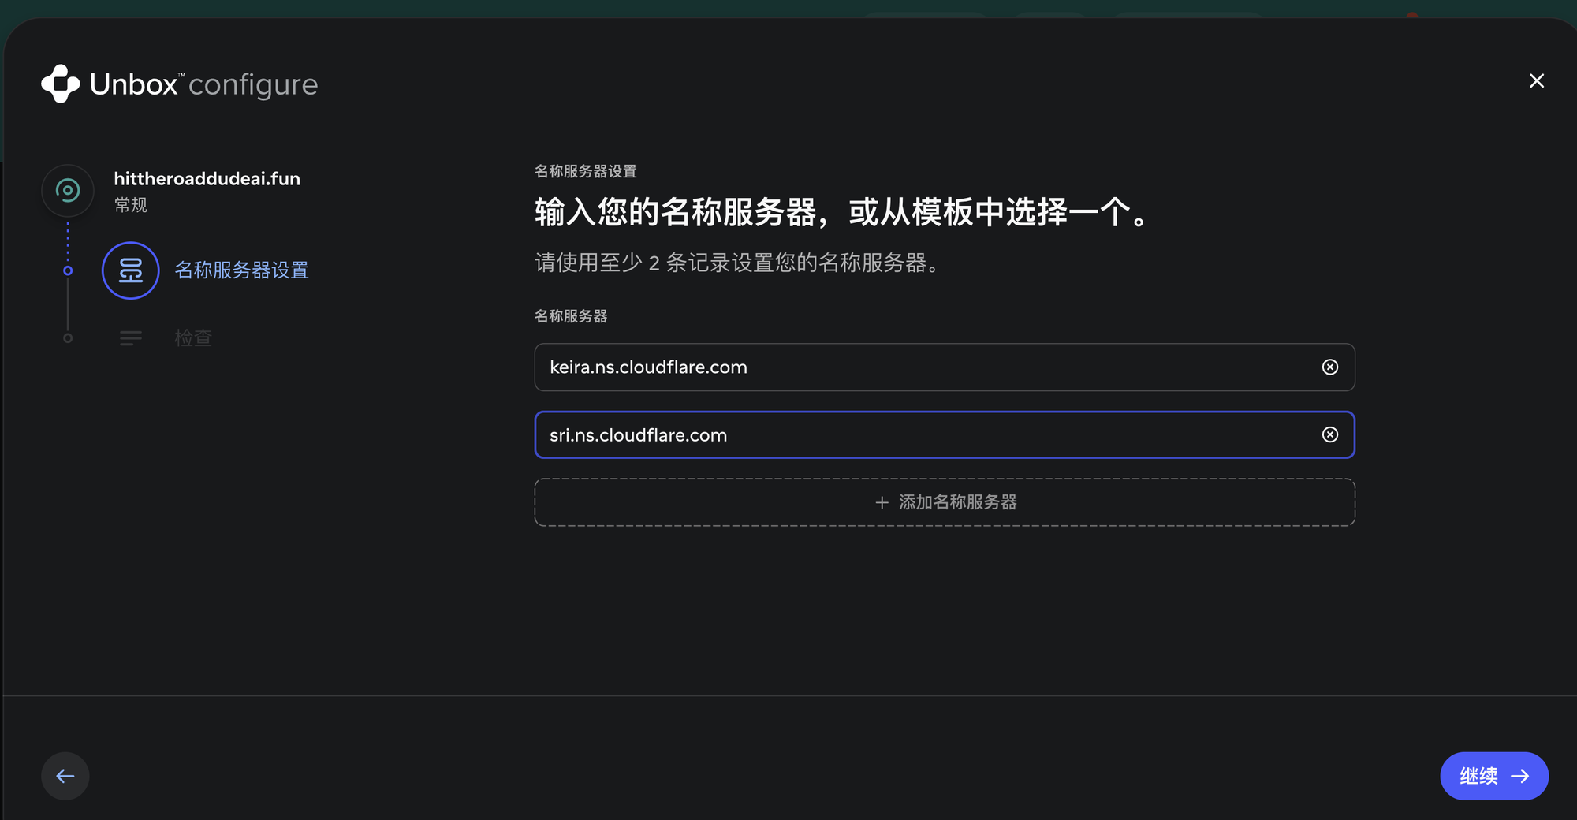1577x820 pixels.
Task: Clear the sri.ns.cloudflare.com field
Action: tap(1329, 434)
